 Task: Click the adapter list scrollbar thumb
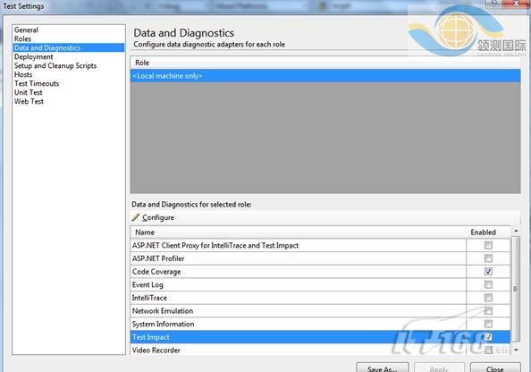coord(516,289)
